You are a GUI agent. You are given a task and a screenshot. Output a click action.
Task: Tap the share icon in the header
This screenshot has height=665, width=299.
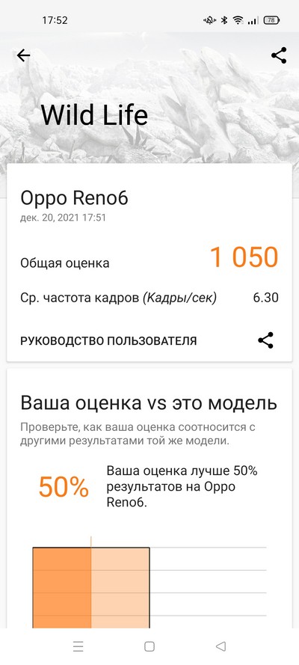coord(279,55)
